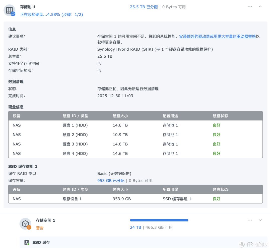Image resolution: width=271 pixels, height=250 pixels.
Task: Click the 正在添加硬盘...4.58% progress status text
Action: tap(51, 15)
